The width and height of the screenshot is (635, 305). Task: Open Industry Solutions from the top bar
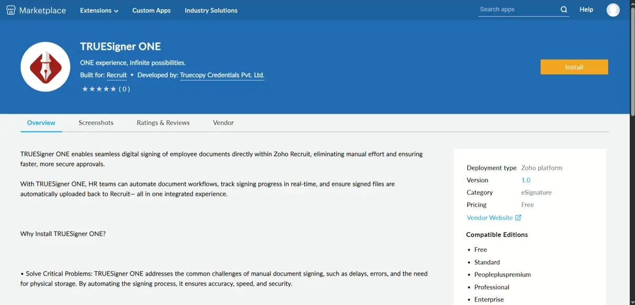click(x=210, y=10)
